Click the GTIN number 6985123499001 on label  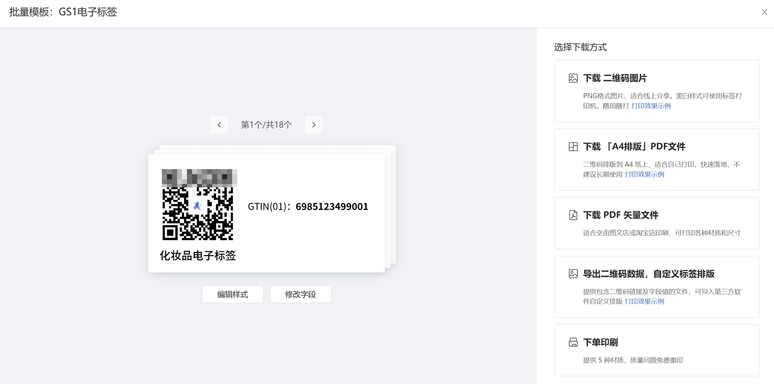click(332, 207)
